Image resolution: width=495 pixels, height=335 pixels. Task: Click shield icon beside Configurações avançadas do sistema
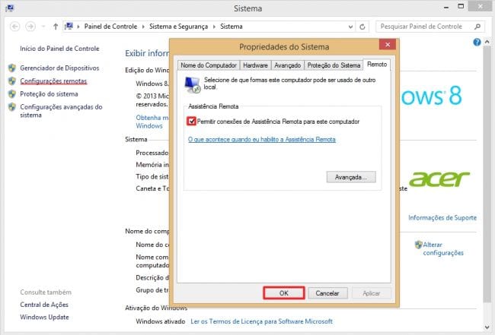[12, 107]
